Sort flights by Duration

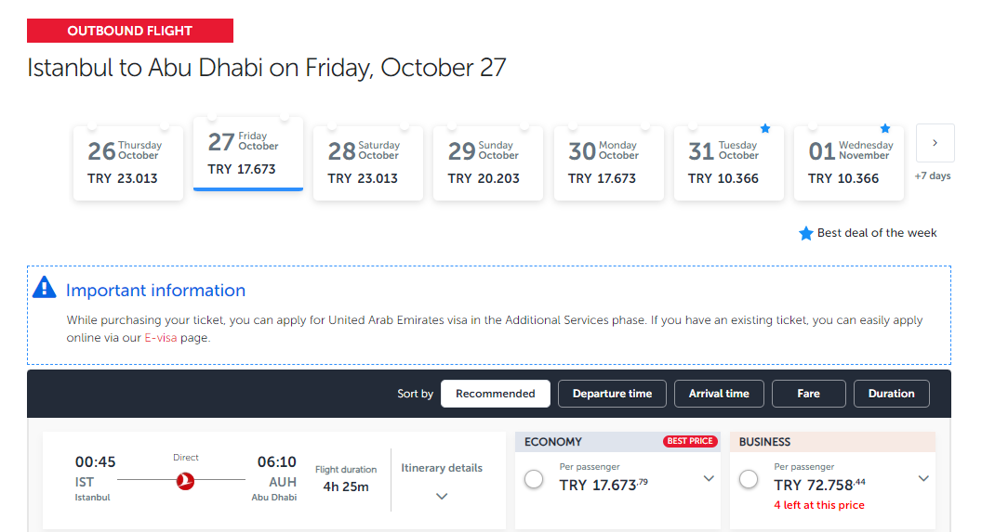coord(891,394)
